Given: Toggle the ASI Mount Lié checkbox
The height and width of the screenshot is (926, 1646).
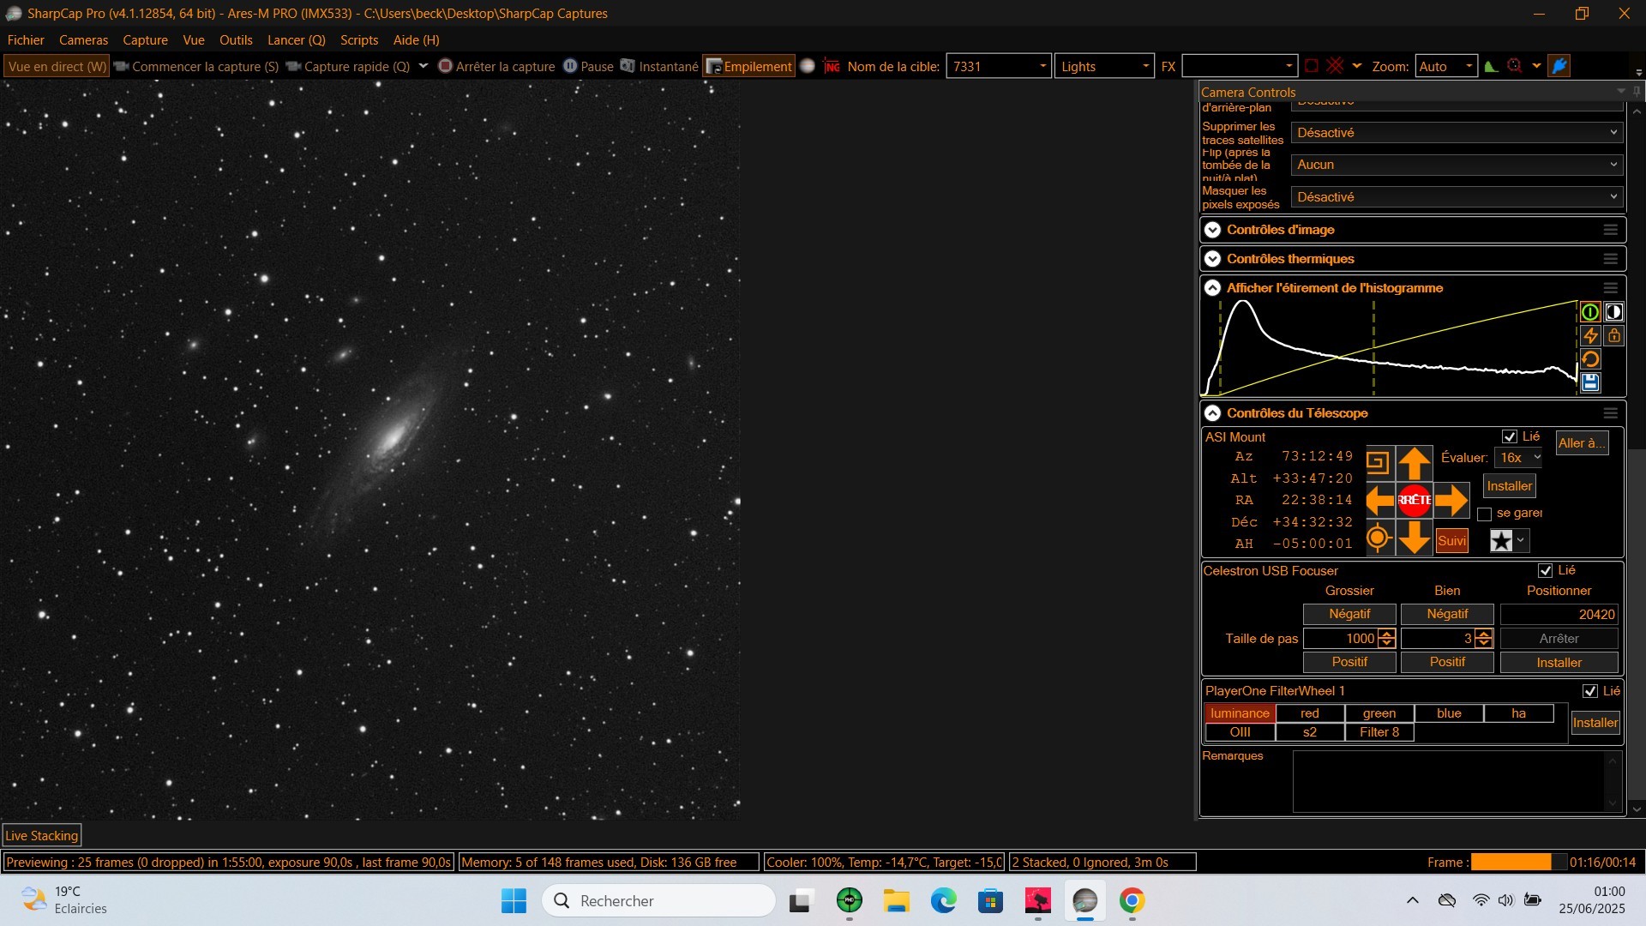Looking at the screenshot, I should 1510,437.
